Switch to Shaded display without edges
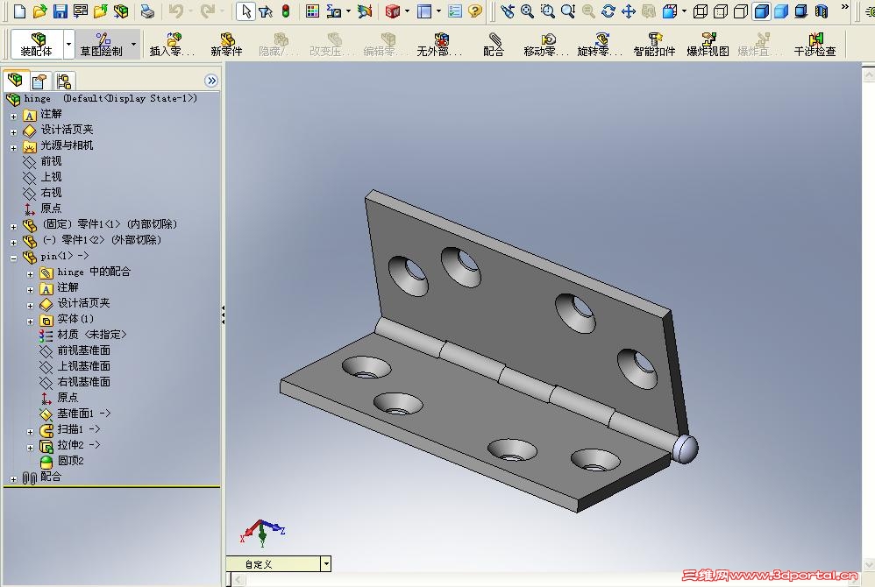Viewport: 875px width, 587px height. coord(780,11)
